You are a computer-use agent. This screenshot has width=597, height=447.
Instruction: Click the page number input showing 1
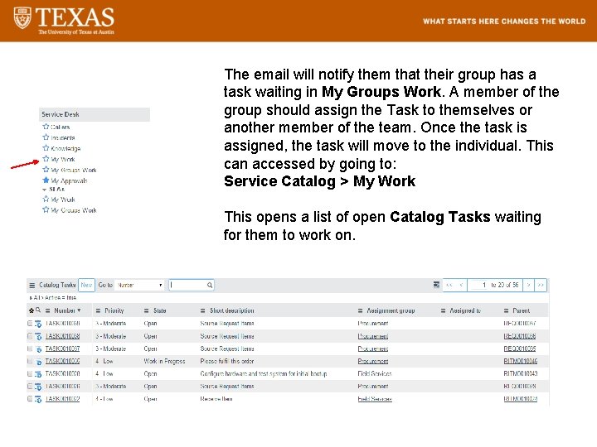(x=478, y=285)
